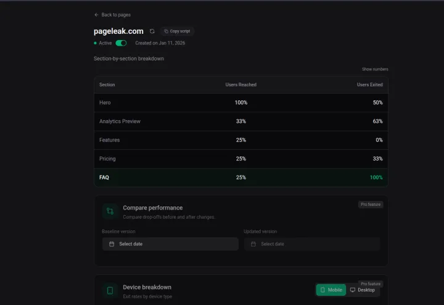Viewport: 444px width, 305px height.
Task: Click the Compare performance heading
Action: [153, 208]
